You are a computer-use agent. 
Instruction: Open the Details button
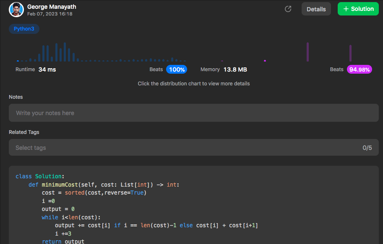point(316,9)
